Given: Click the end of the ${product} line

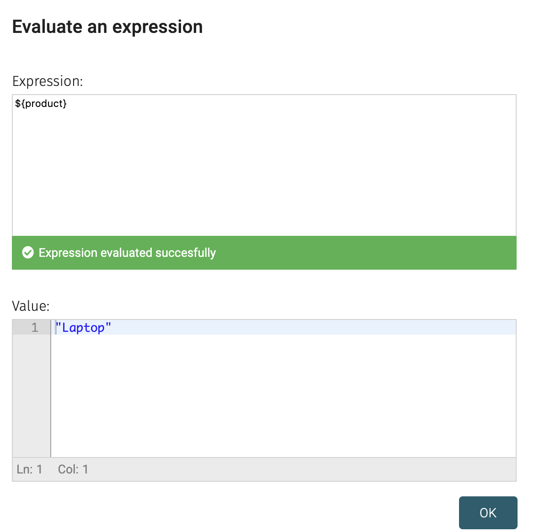Looking at the screenshot, I should pos(68,103).
